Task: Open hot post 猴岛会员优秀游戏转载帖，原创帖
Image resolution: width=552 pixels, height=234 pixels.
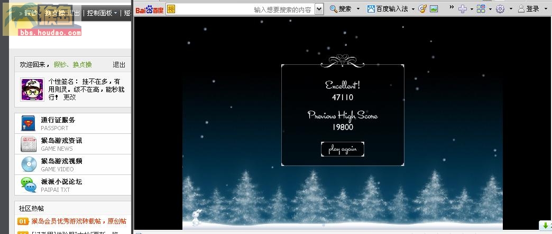Action: (x=79, y=221)
